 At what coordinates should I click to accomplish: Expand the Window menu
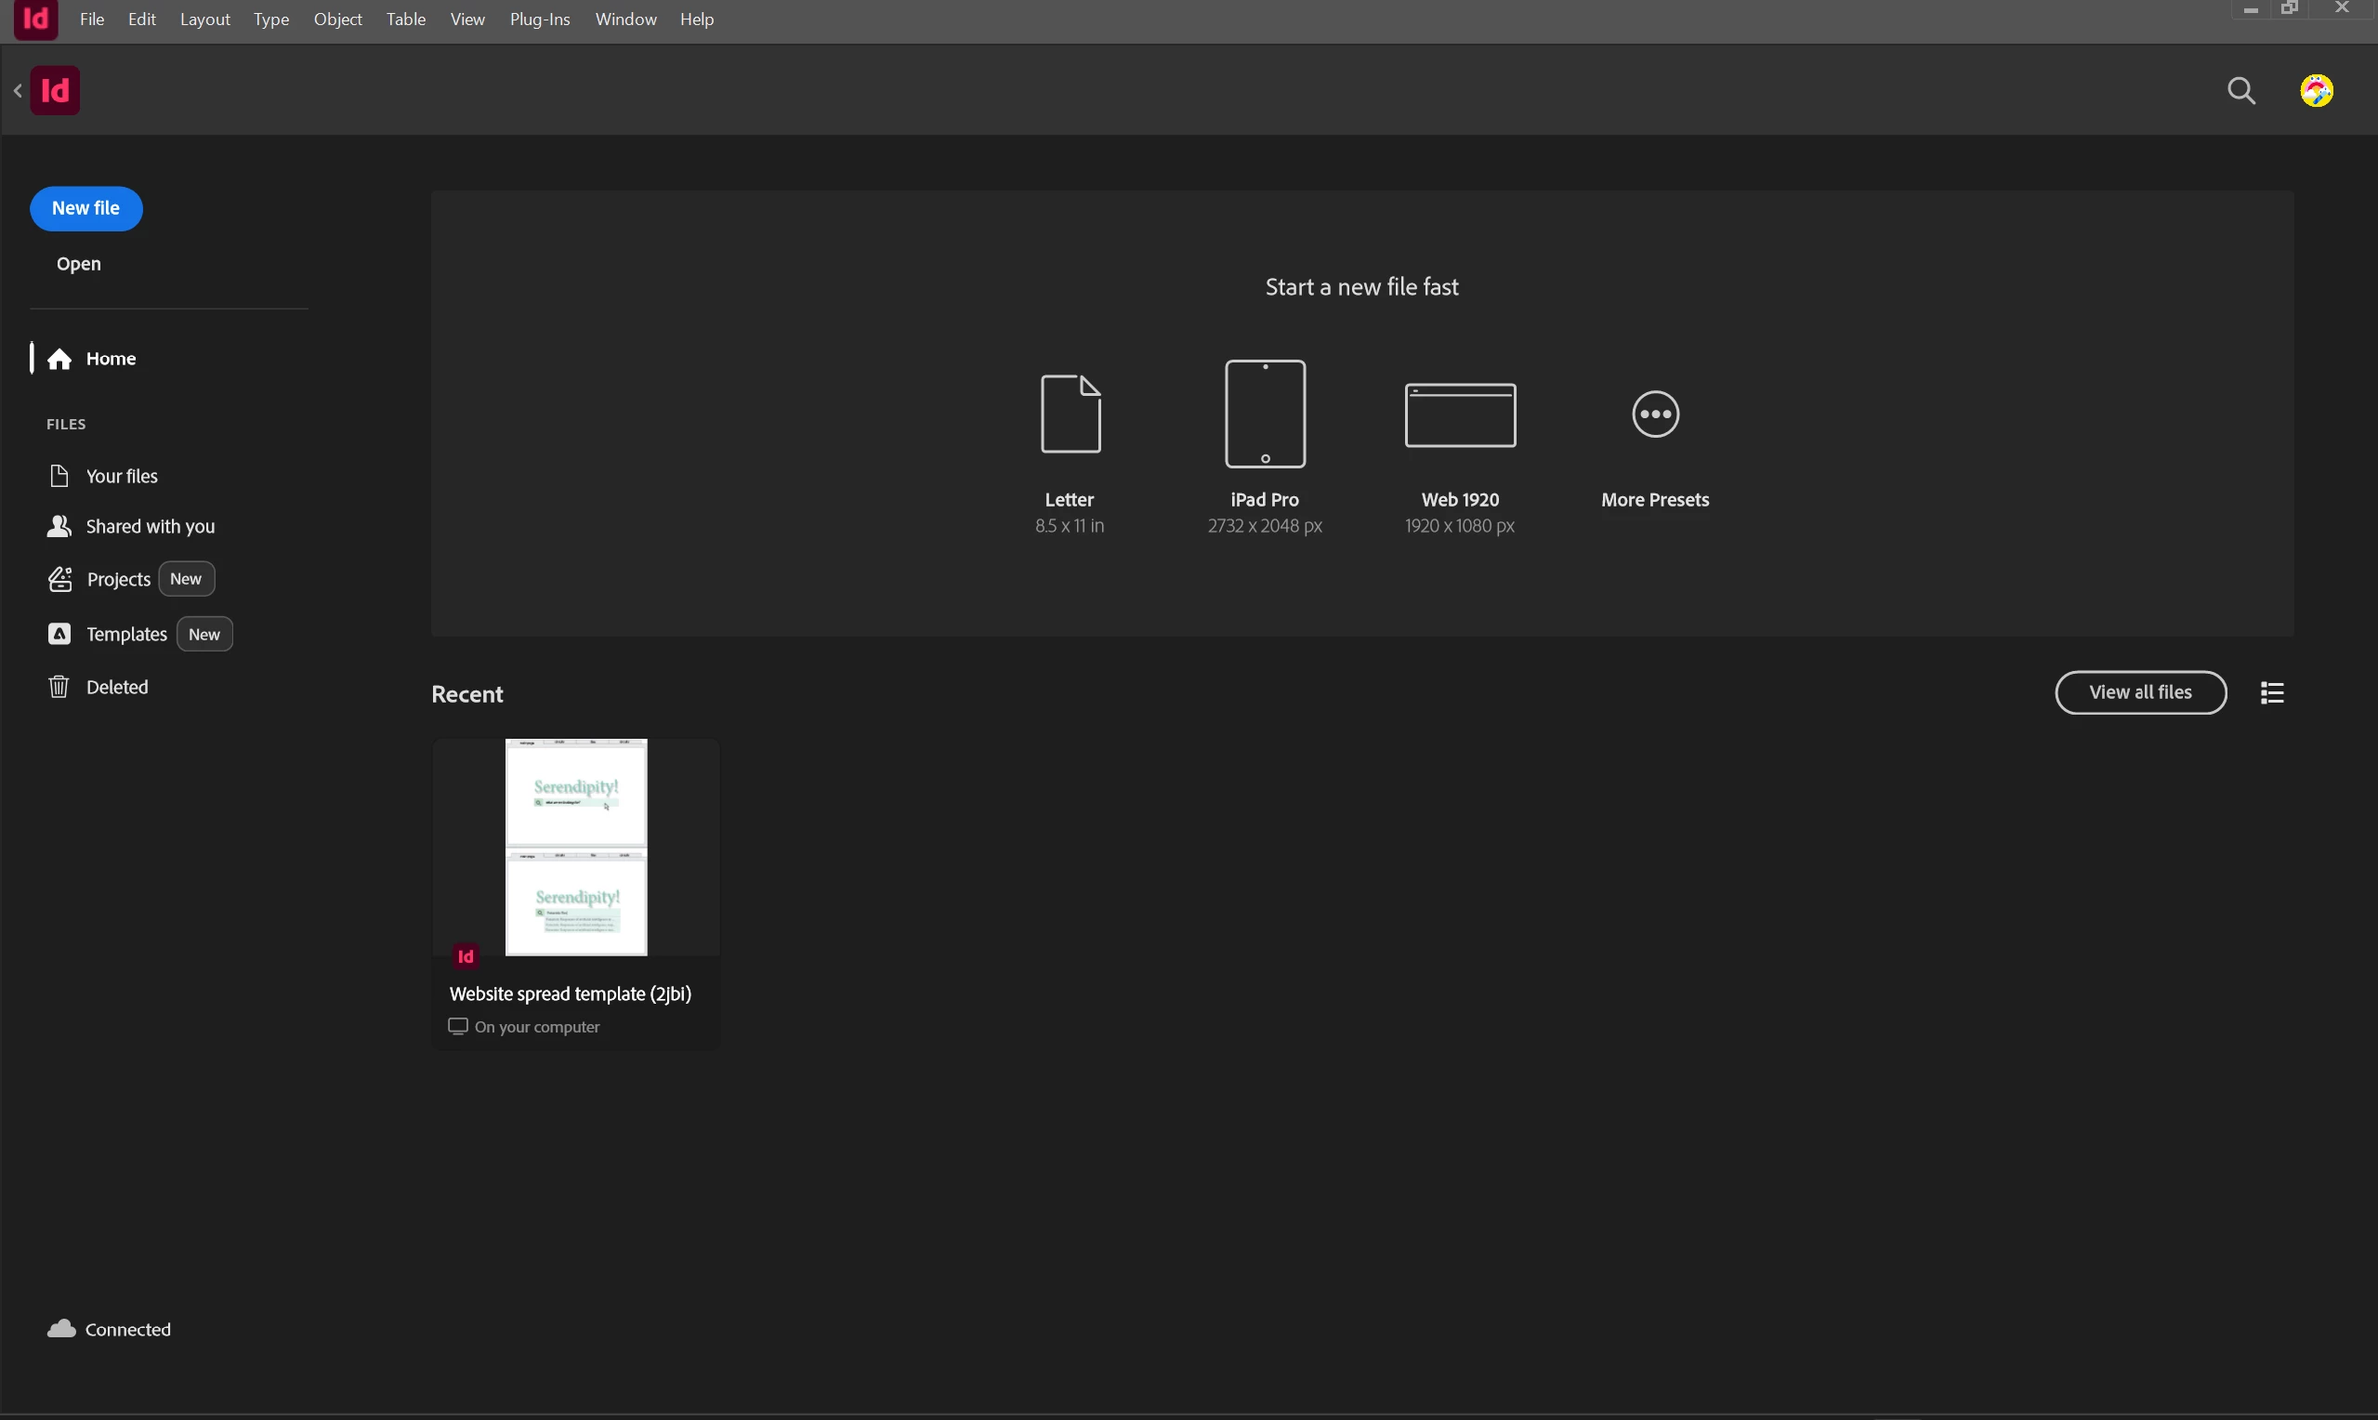[625, 20]
